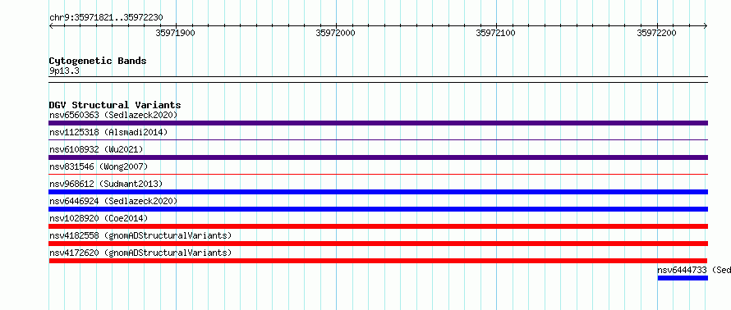The image size is (731, 310).
Task: Select the short blue nsv6444733 bar
Action: point(683,278)
